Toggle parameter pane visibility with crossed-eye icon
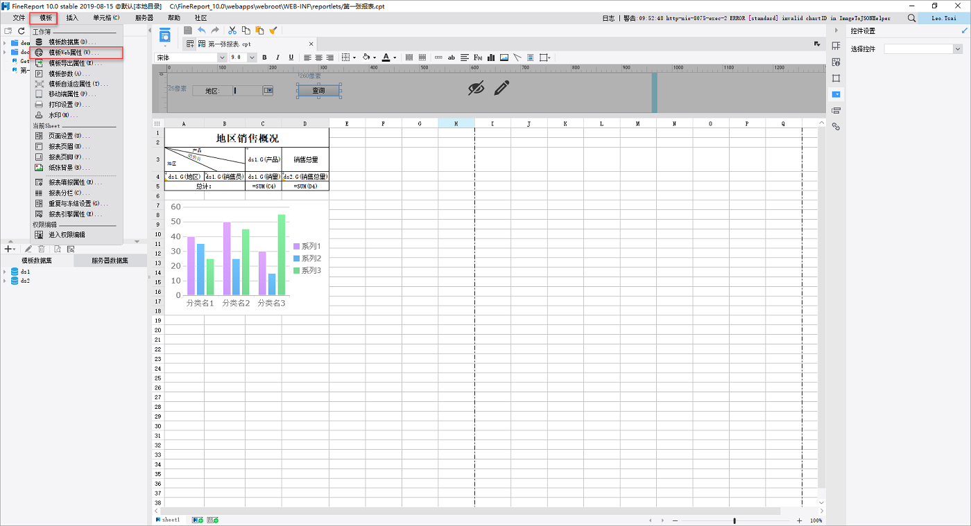 (x=475, y=88)
